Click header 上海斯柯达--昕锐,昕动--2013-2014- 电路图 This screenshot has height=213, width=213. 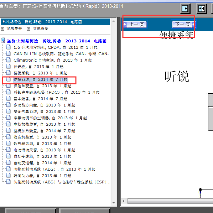[x=55, y=22]
